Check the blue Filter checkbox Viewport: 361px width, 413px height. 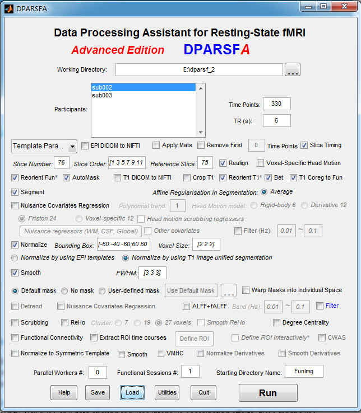[x=320, y=306]
